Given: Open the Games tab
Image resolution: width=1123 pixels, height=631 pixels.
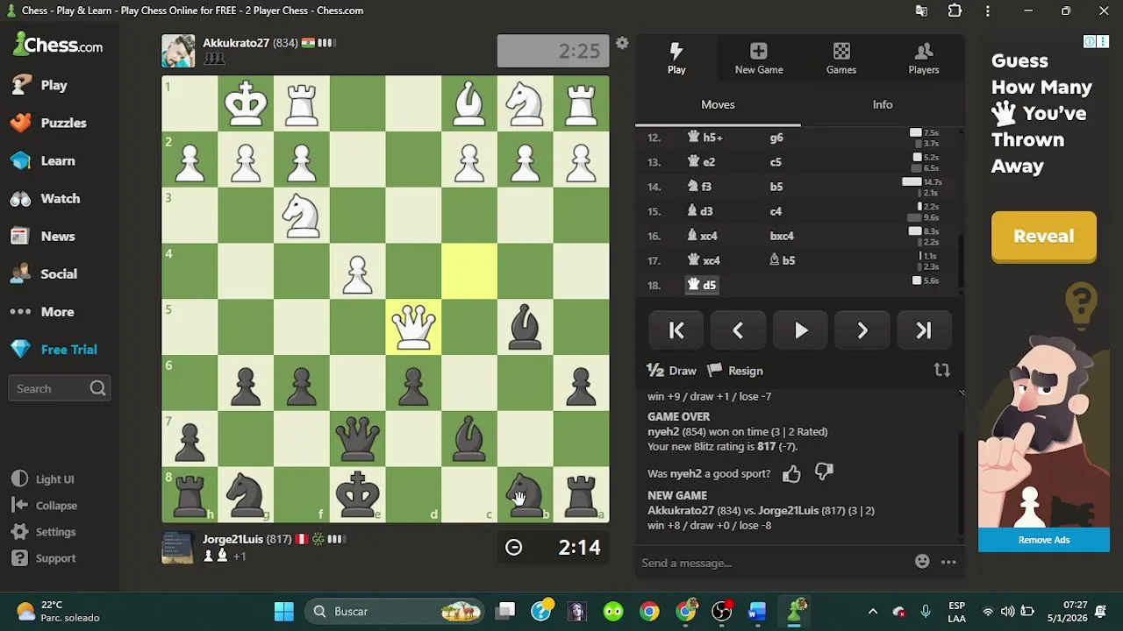Looking at the screenshot, I should (x=841, y=59).
